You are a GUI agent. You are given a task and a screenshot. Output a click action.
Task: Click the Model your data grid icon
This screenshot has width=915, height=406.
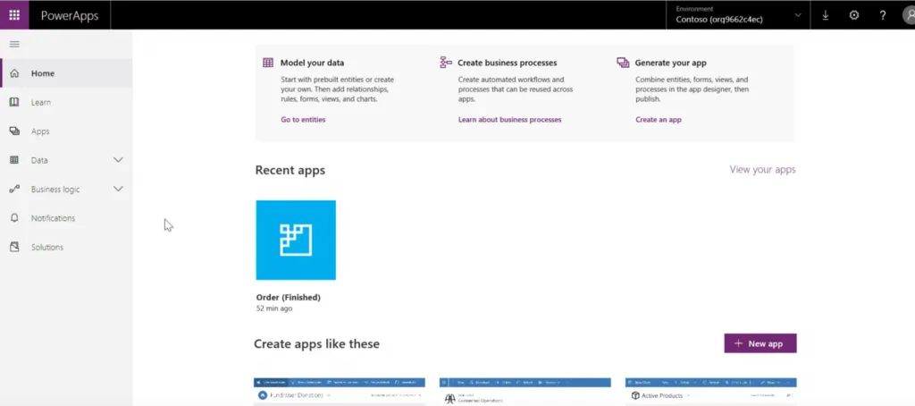pyautogui.click(x=268, y=63)
